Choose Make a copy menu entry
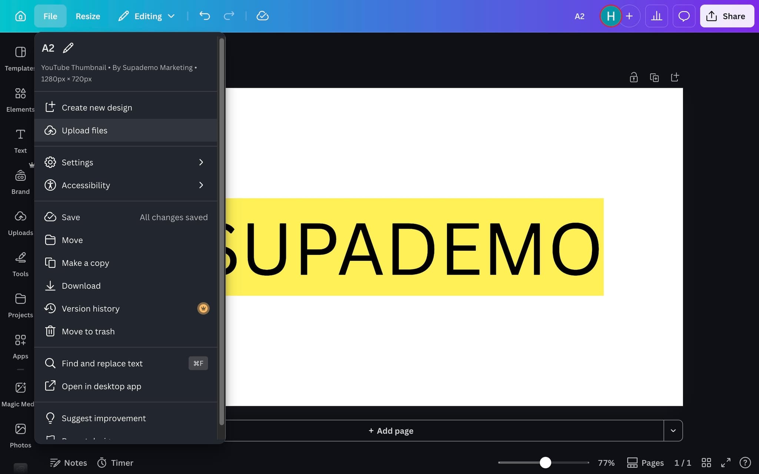Screen dimensions: 759x474 pyautogui.click(x=85, y=263)
